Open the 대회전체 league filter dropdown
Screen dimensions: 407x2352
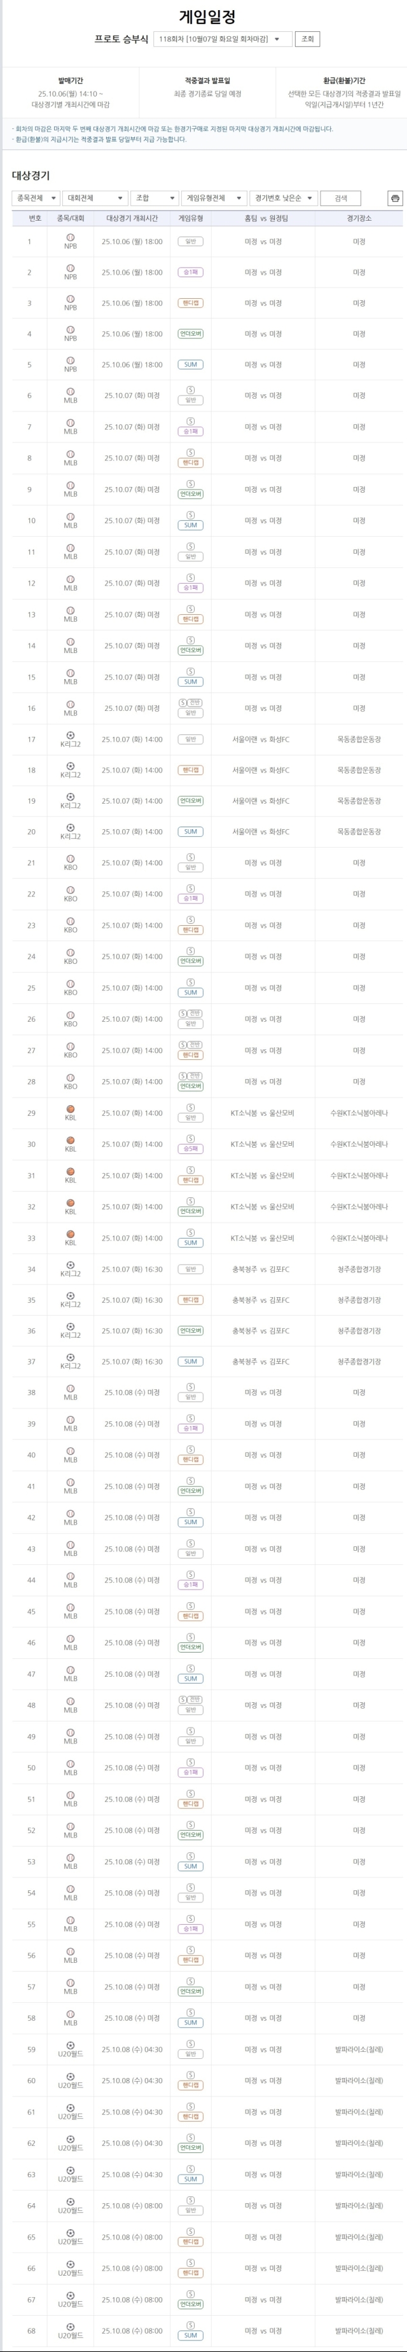coord(94,198)
